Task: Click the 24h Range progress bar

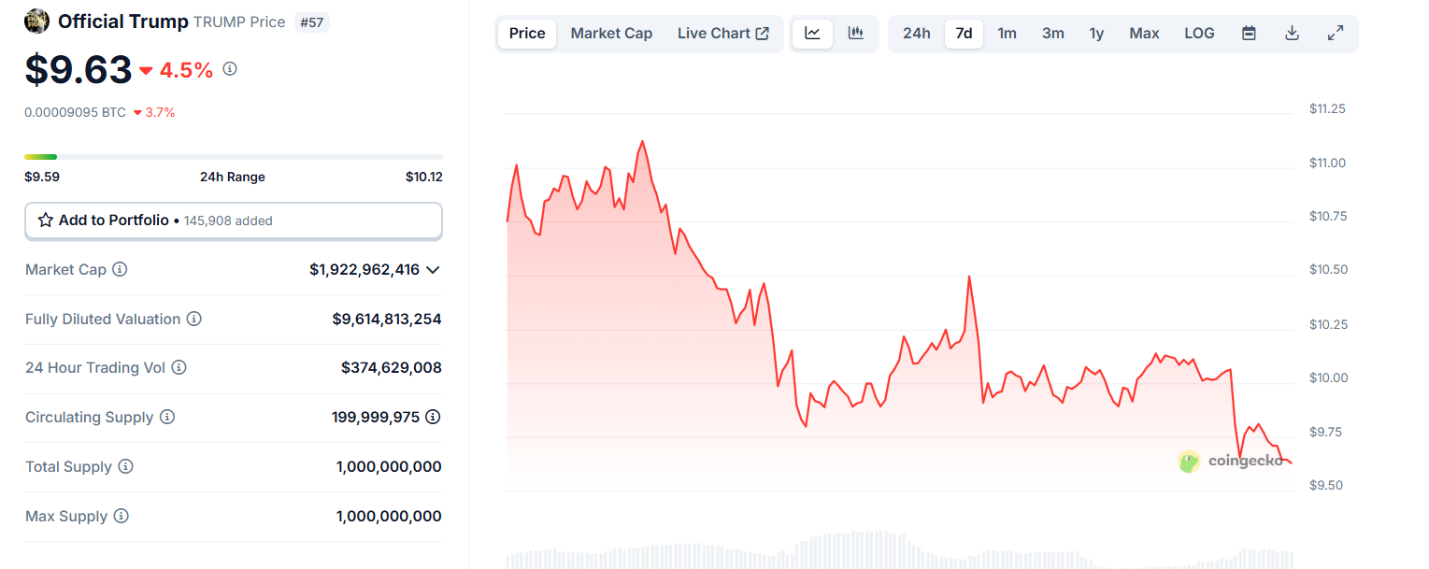Action: click(234, 156)
